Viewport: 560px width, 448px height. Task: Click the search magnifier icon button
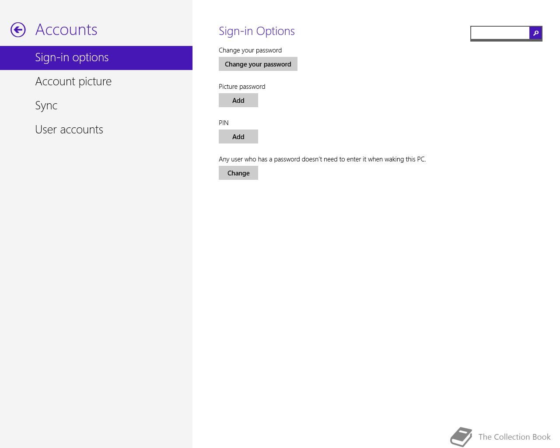coord(535,33)
